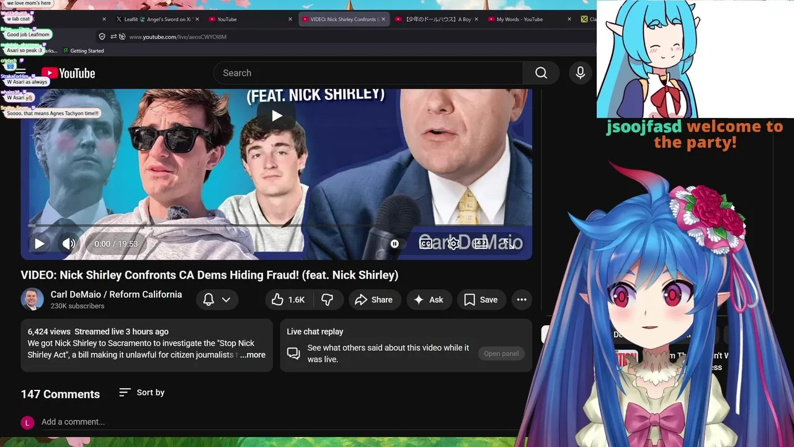This screenshot has height=447, width=794.
Task: Open Carl DeMaio channel avatar
Action: (32, 300)
